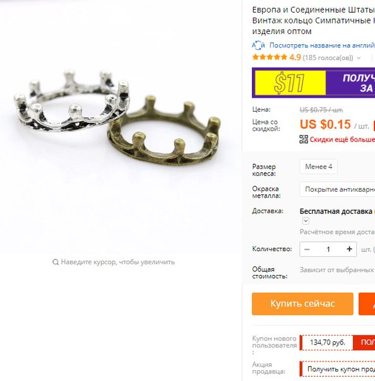The height and width of the screenshot is (381, 375).
Task: Click the $11 promotional banner
Action: 314,83
